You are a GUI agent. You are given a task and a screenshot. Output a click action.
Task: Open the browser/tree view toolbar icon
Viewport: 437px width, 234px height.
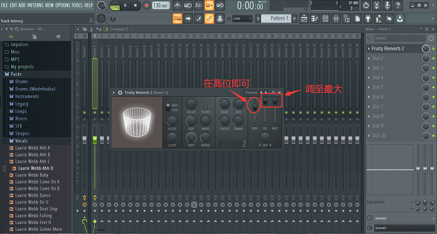click(x=347, y=19)
